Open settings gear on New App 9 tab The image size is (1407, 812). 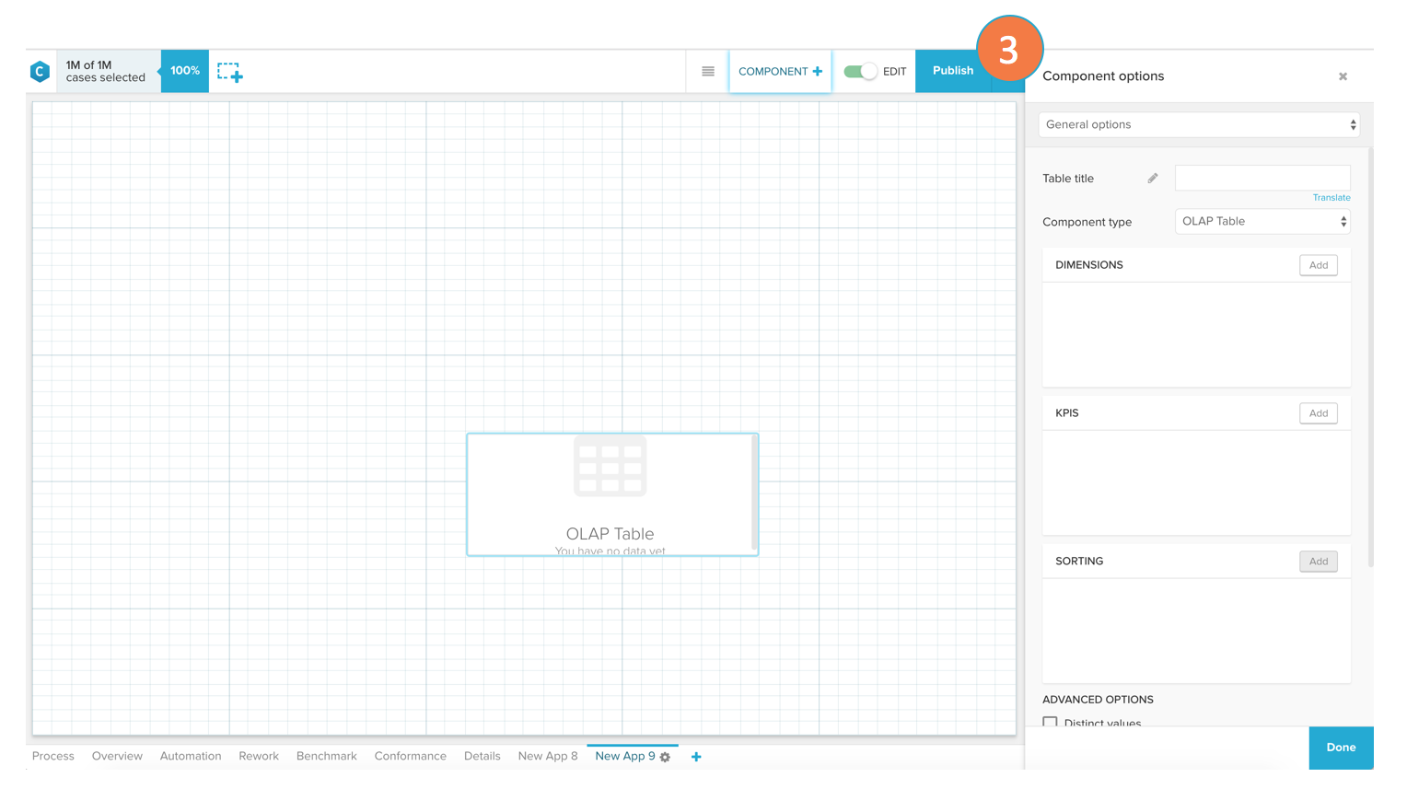666,758
